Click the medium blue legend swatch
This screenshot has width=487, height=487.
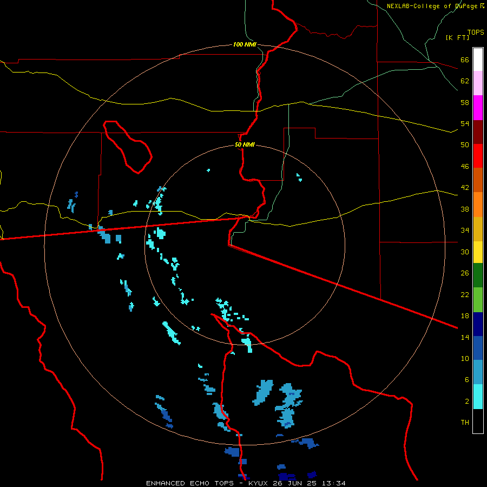478,348
